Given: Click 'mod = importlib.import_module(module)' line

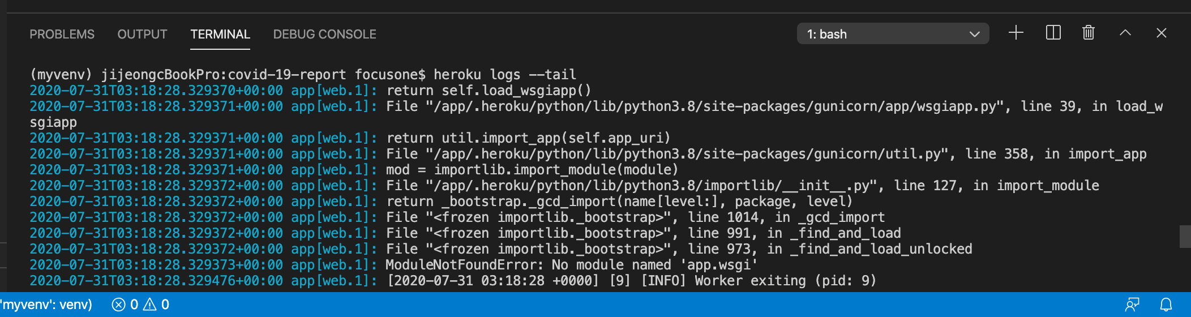Looking at the screenshot, I should pyautogui.click(x=532, y=170).
